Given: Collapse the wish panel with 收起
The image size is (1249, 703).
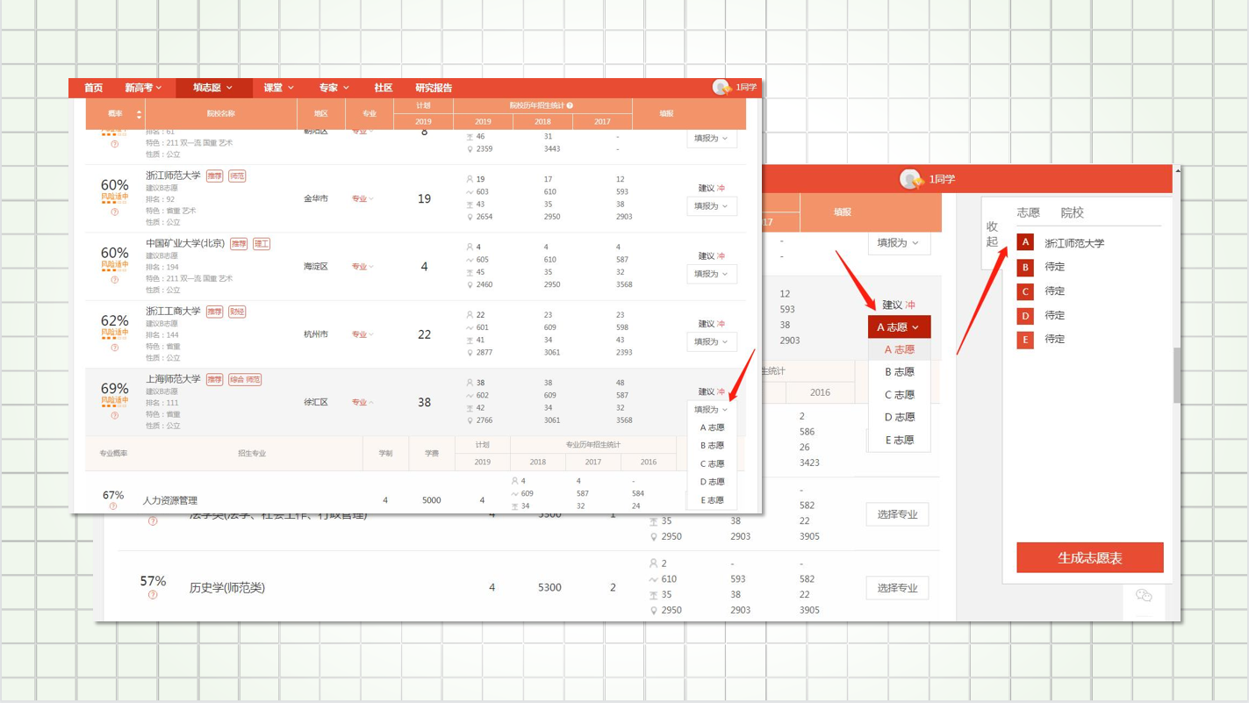Looking at the screenshot, I should (992, 233).
